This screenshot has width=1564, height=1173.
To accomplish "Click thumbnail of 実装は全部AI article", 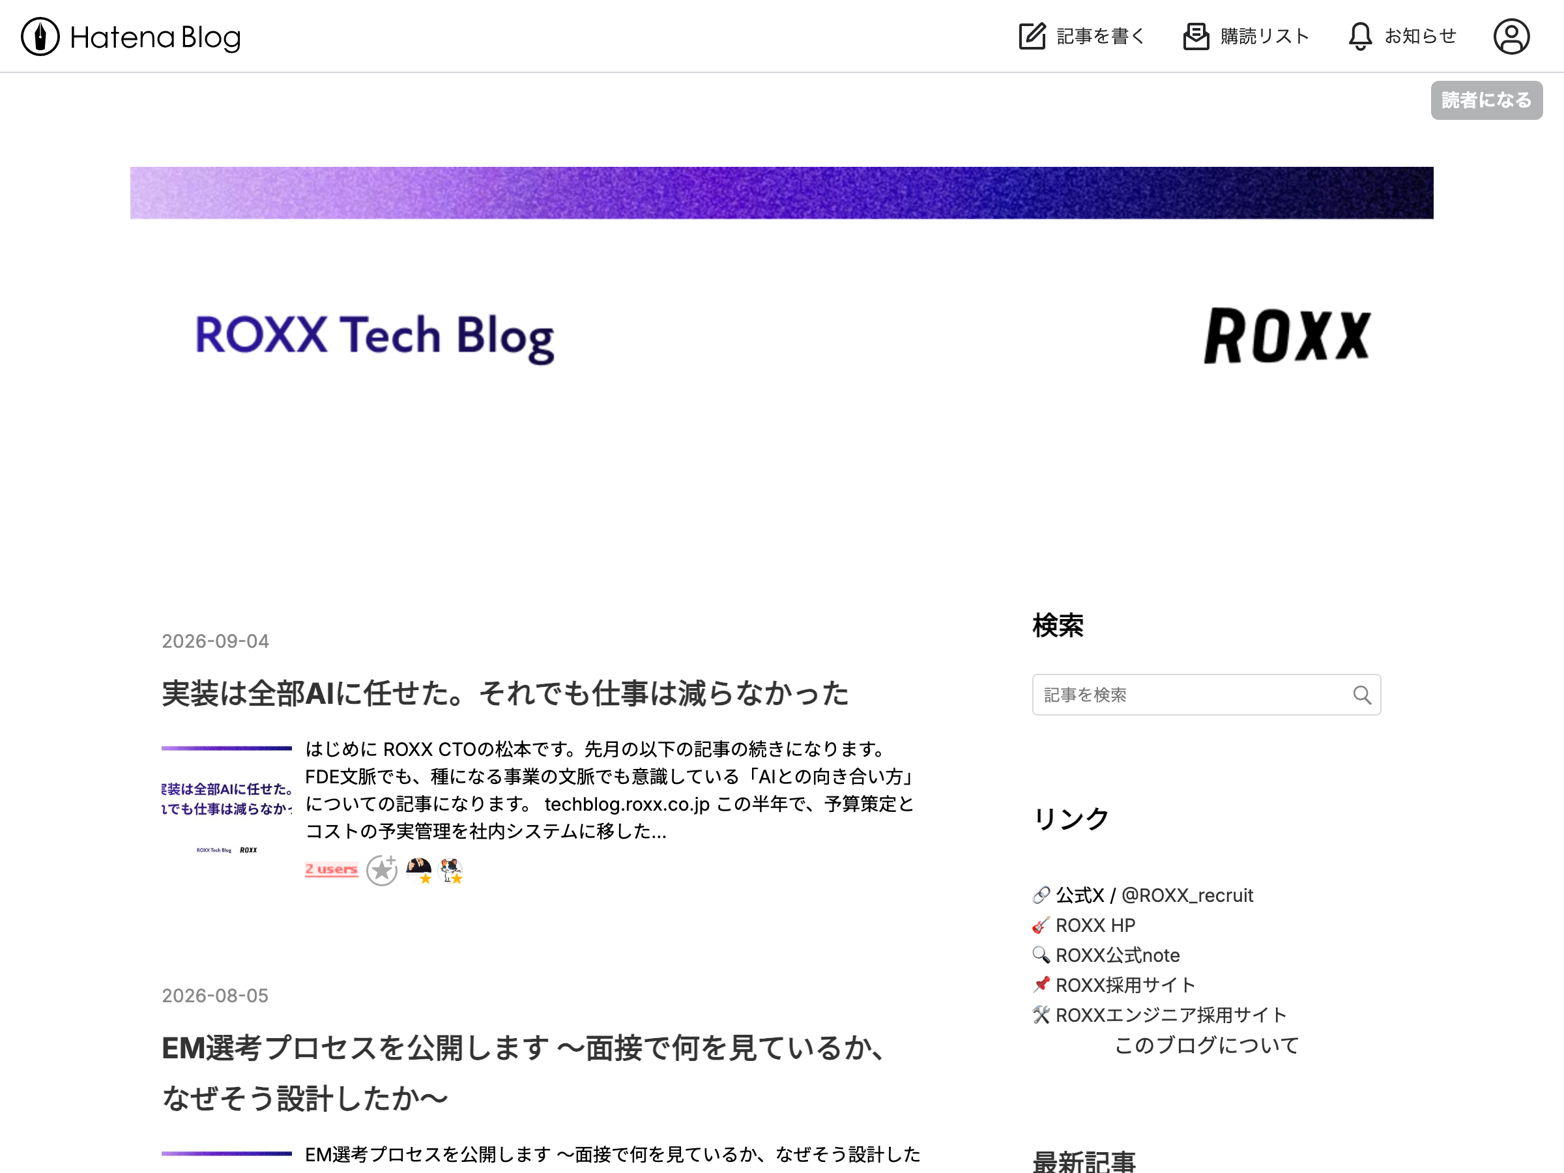I will 226,802.
